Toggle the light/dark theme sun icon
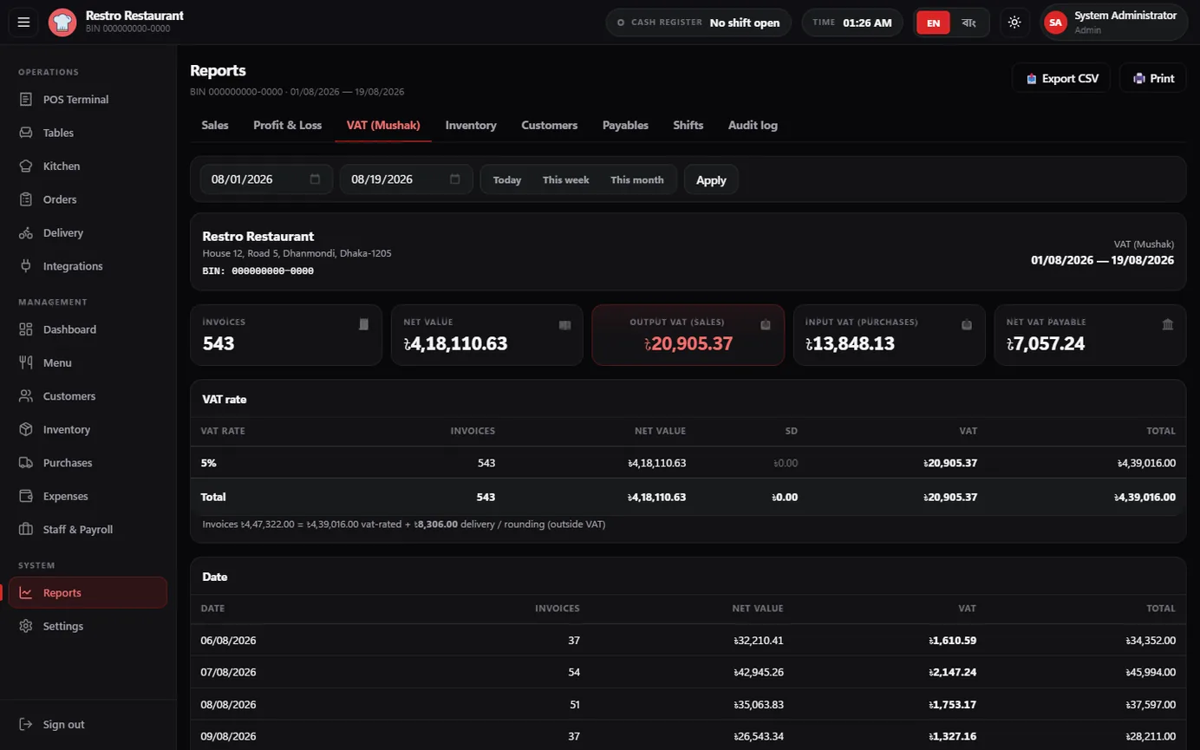The image size is (1200, 750). pyautogui.click(x=1014, y=23)
